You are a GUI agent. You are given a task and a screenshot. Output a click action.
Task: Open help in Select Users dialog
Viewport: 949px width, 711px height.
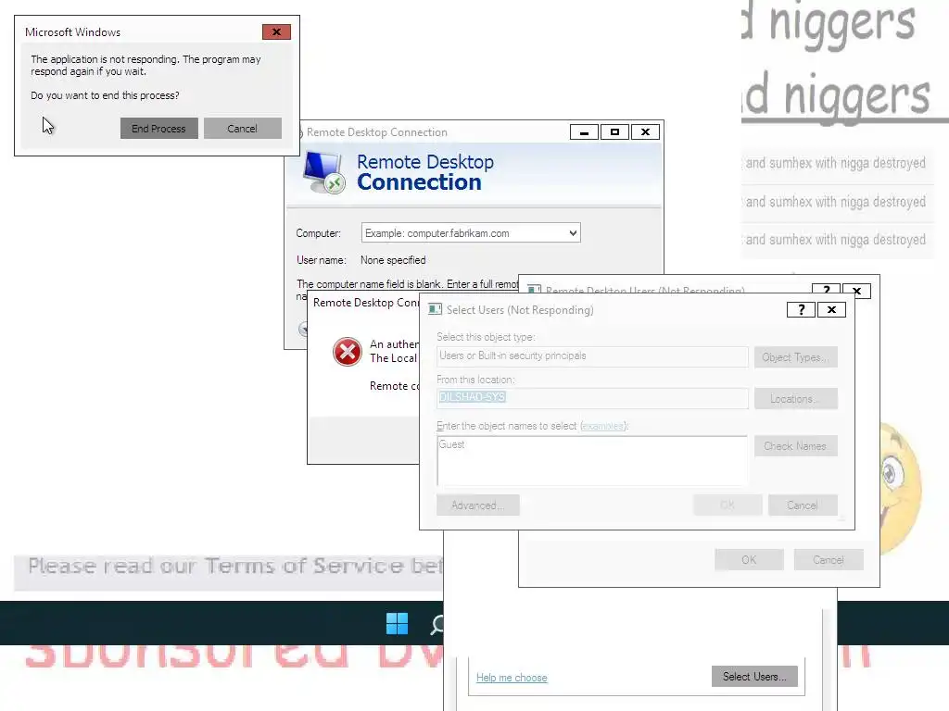(801, 309)
